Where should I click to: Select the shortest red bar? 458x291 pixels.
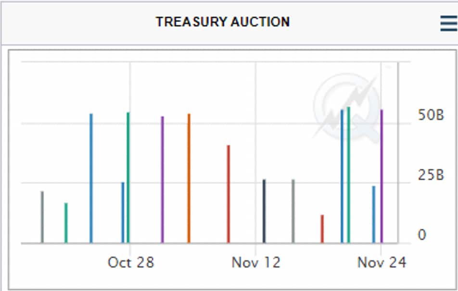[x=322, y=229]
